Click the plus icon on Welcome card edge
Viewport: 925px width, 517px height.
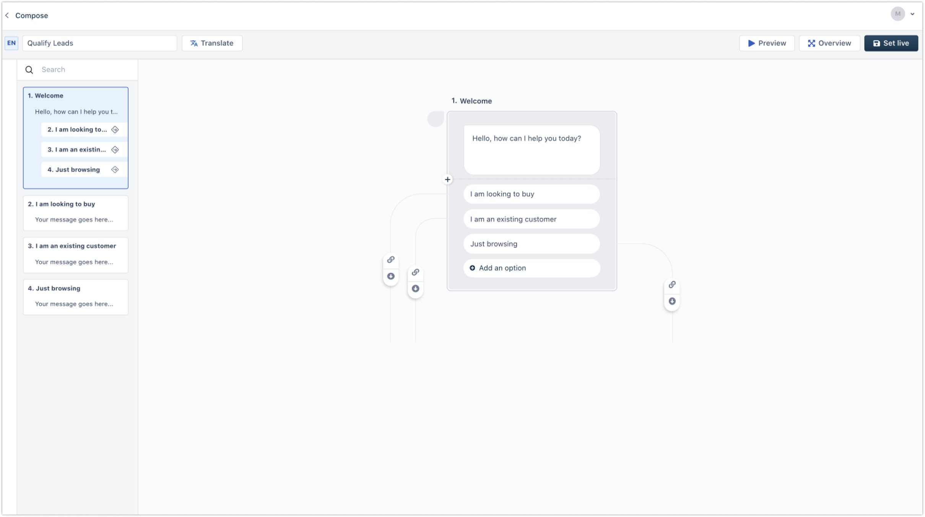pos(447,179)
